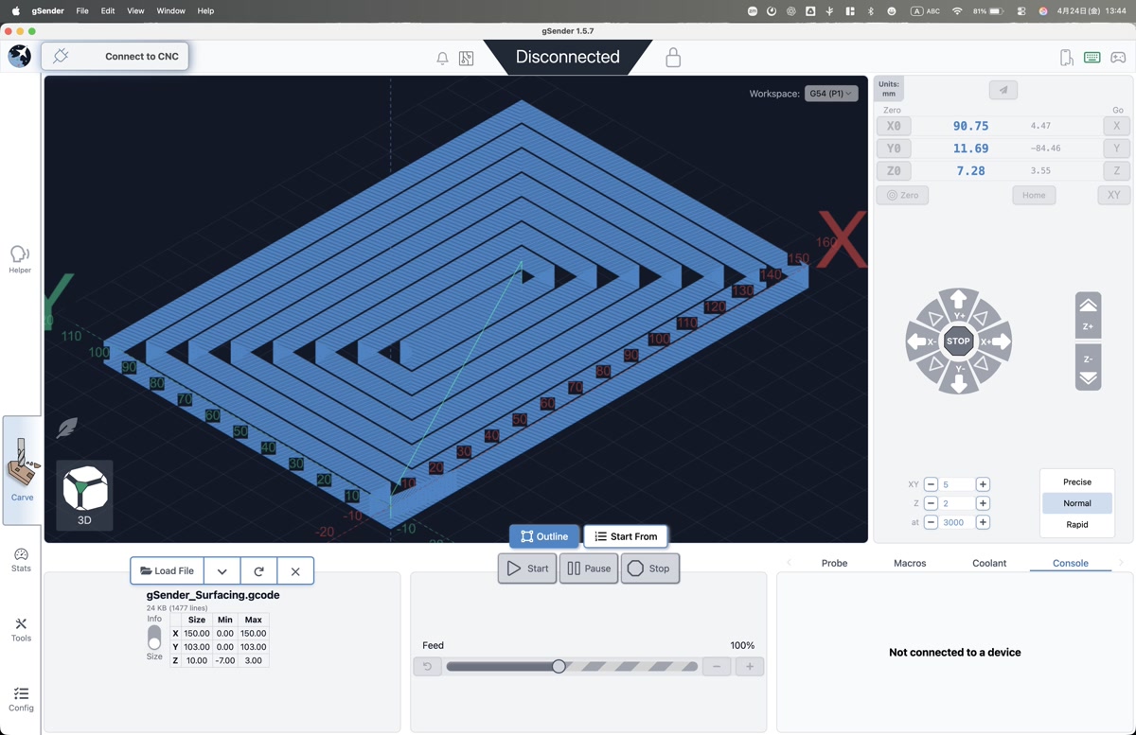This screenshot has width=1136, height=735.
Task: Increase XY jog distance
Action: pyautogui.click(x=983, y=484)
